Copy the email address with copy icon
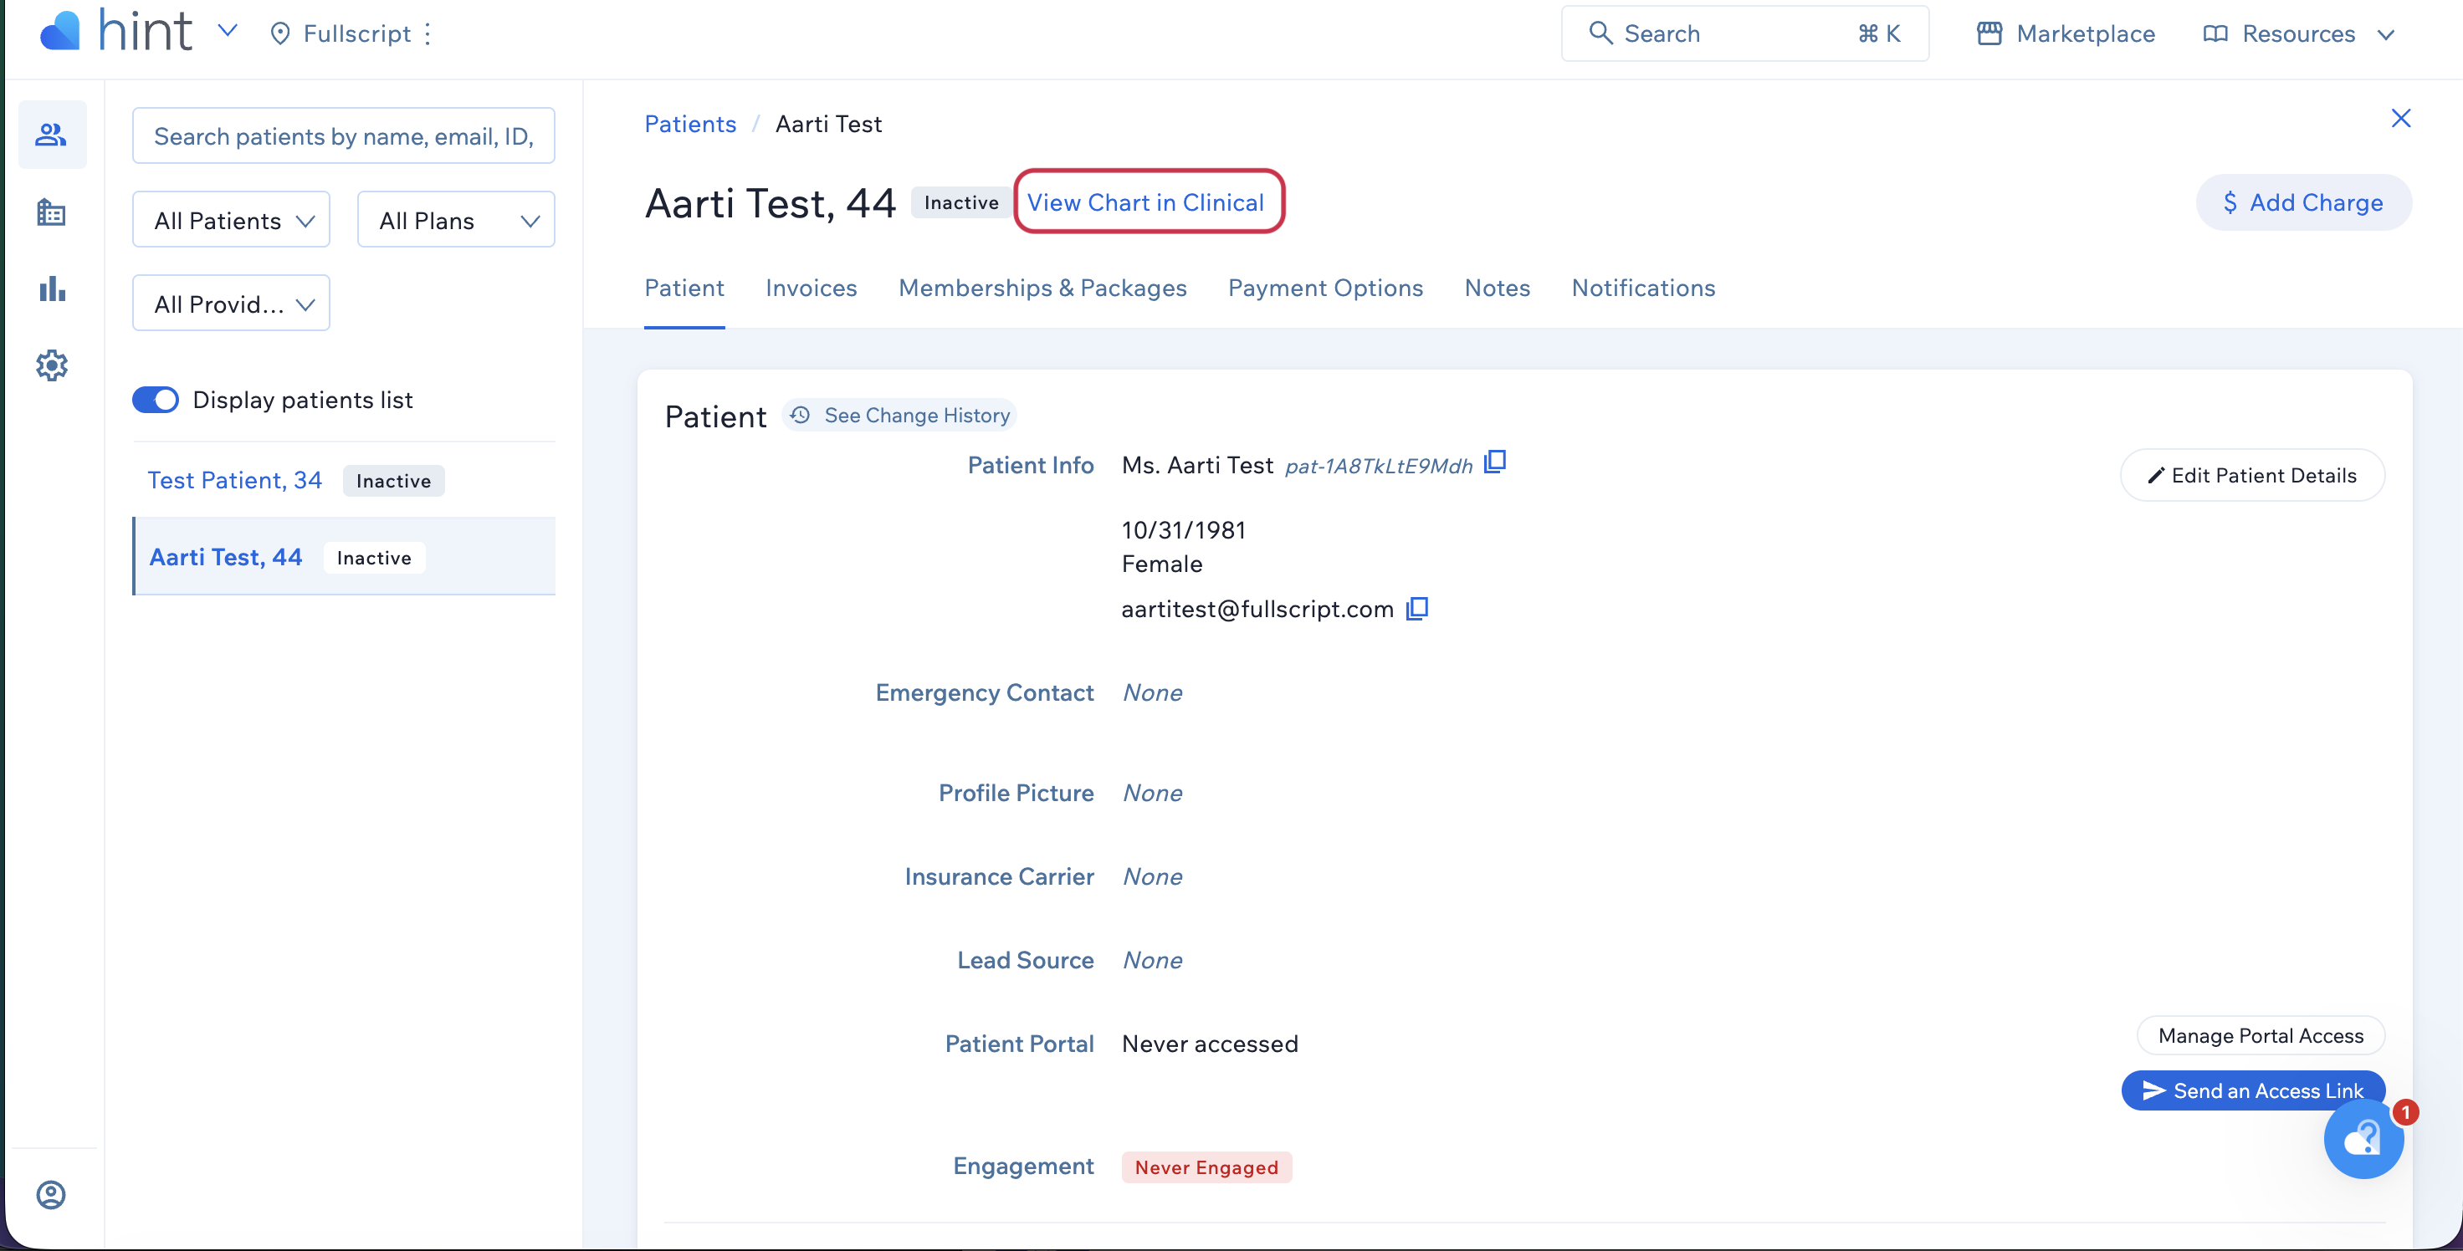 (x=1417, y=609)
